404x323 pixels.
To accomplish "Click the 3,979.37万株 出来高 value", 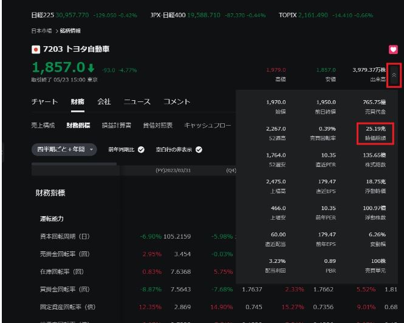I will tap(369, 70).
